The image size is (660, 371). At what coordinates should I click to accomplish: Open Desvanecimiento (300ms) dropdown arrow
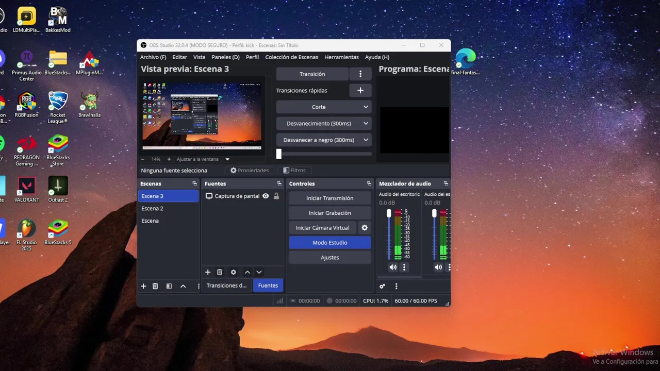click(366, 124)
